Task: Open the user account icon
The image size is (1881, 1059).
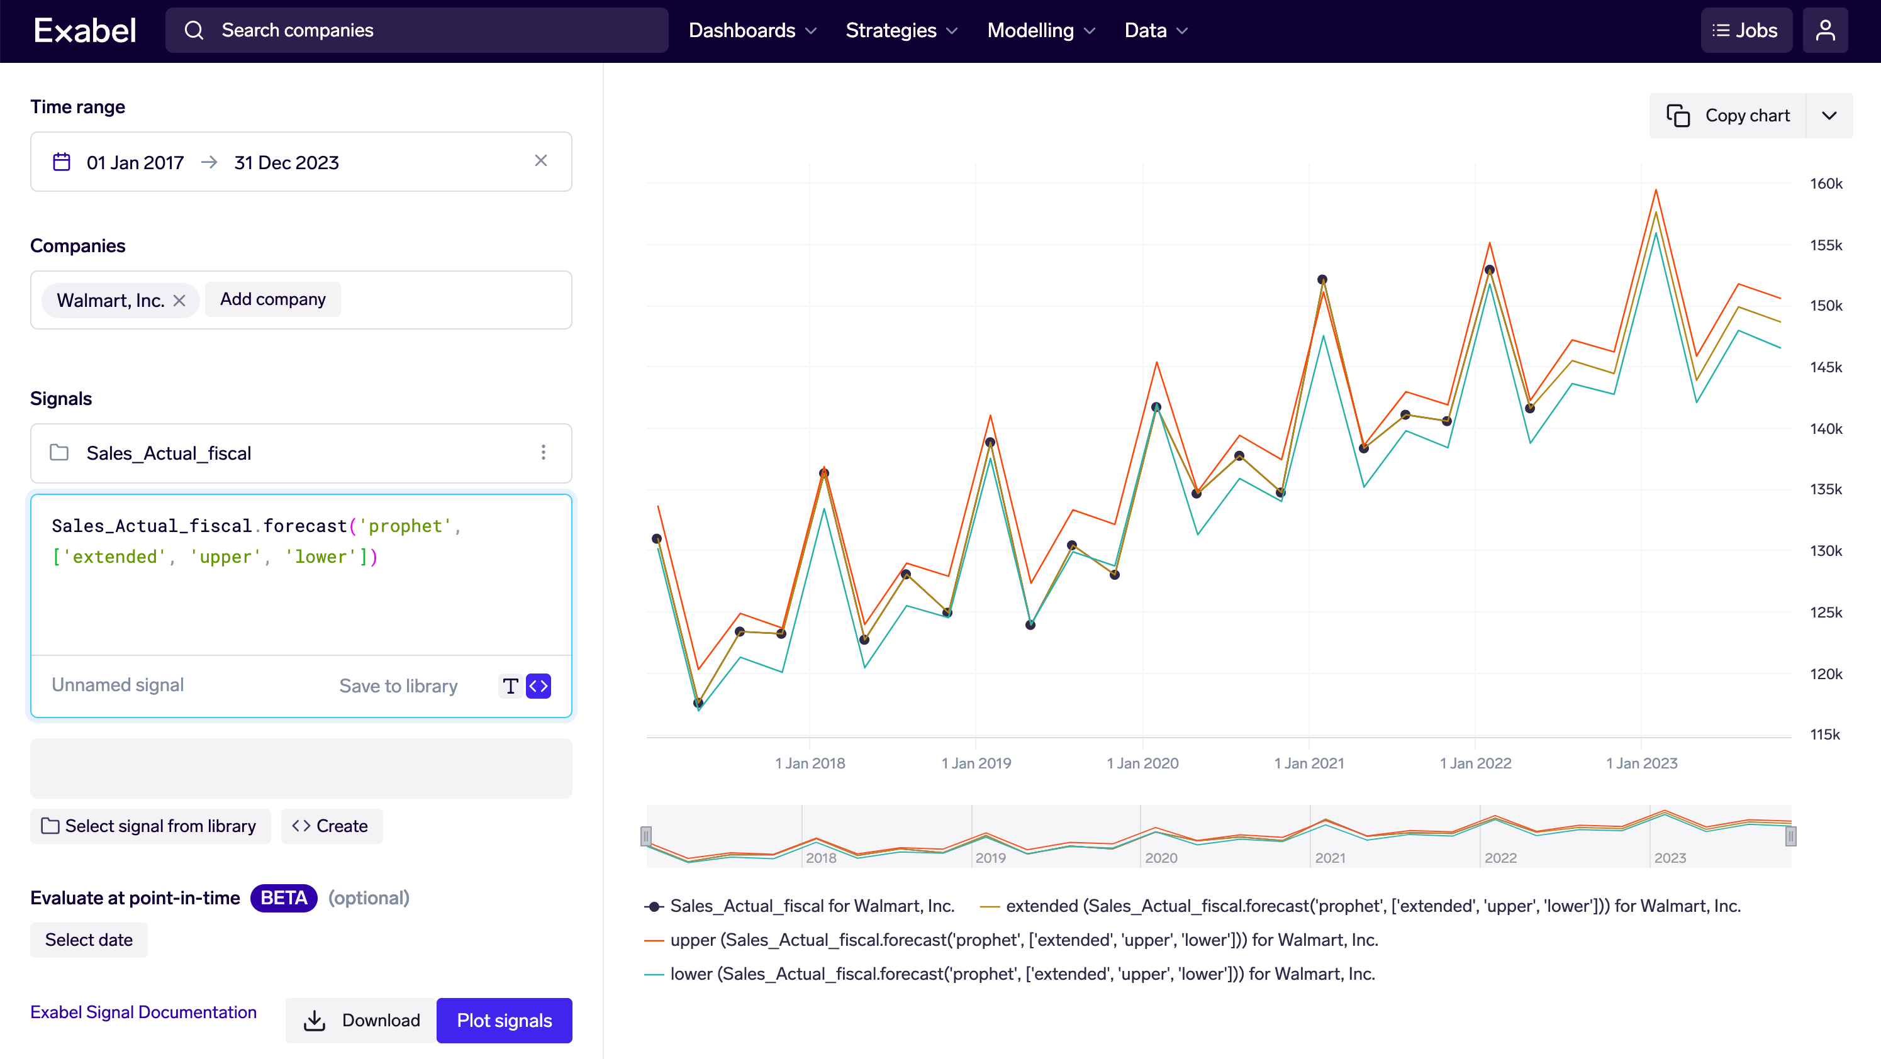Action: pyautogui.click(x=1826, y=31)
